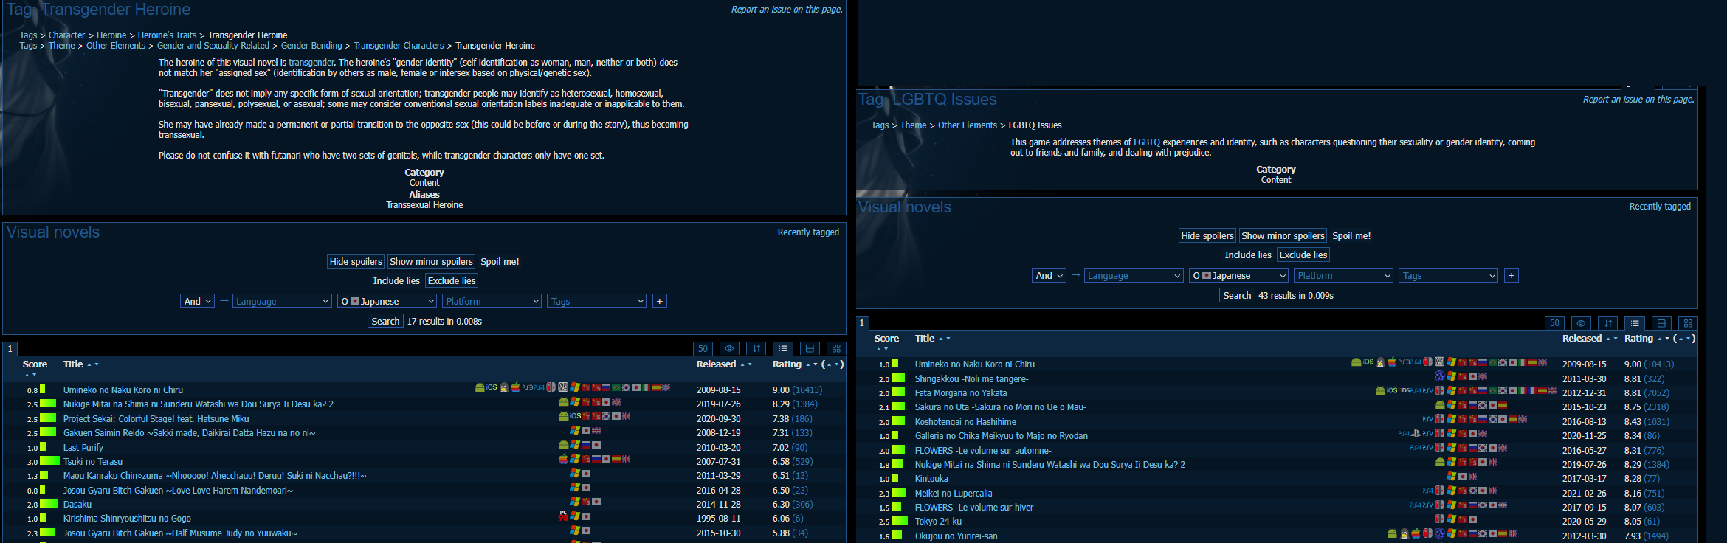Switch to grid view in LGBTQ Issues page
This screenshot has width=1727, height=543.
pos(1688,323)
